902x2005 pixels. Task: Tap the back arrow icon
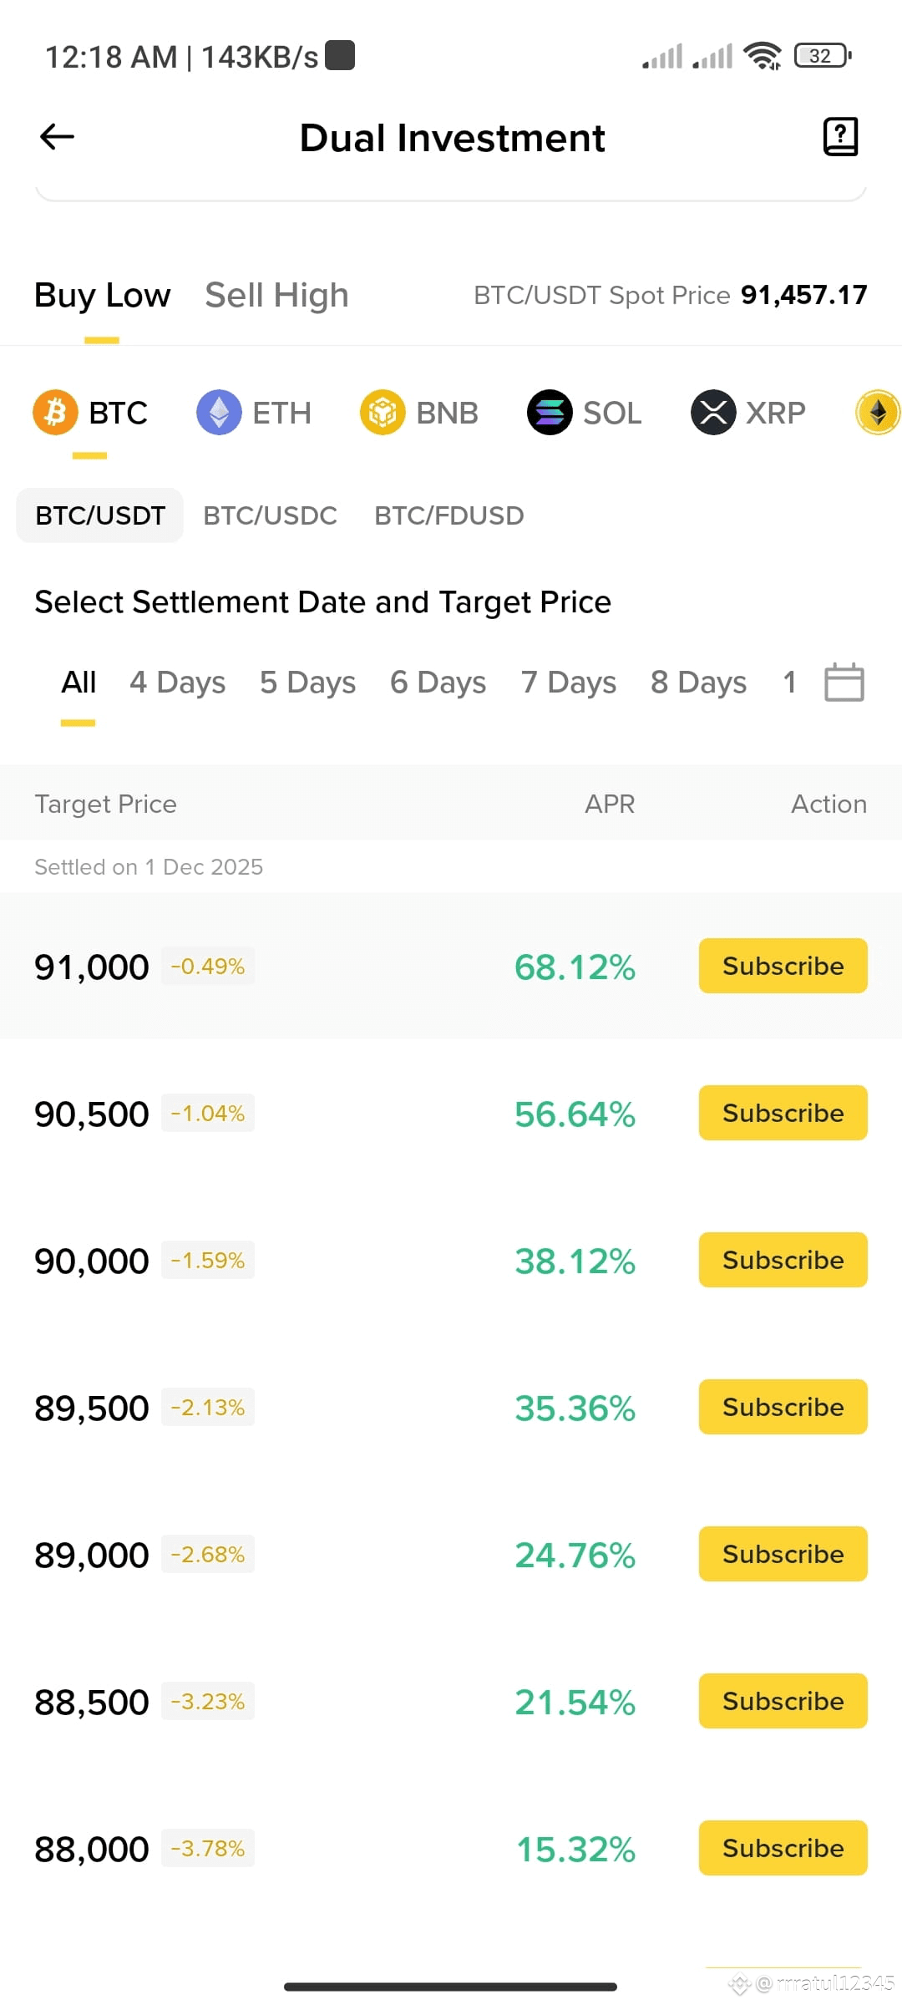point(57,137)
